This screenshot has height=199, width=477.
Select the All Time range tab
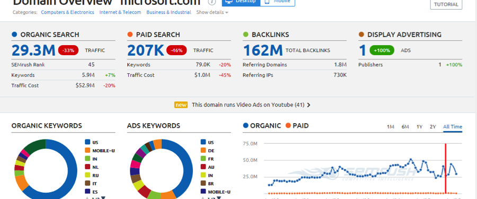(x=453, y=127)
